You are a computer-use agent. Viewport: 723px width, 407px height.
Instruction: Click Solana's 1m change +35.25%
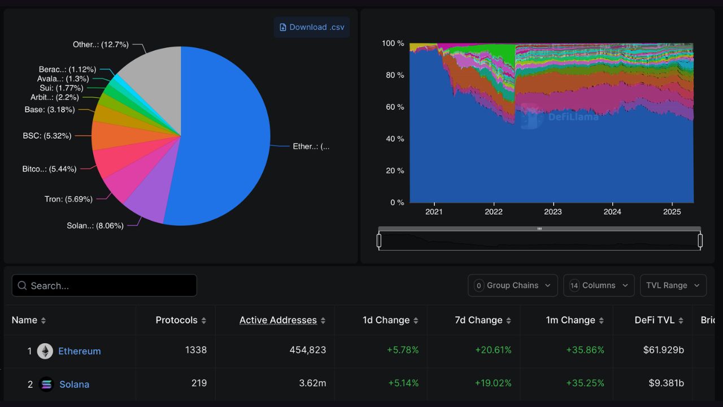(585, 383)
